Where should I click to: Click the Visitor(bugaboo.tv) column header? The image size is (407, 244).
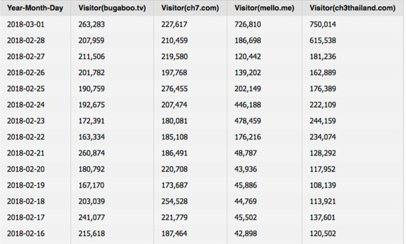(112, 8)
